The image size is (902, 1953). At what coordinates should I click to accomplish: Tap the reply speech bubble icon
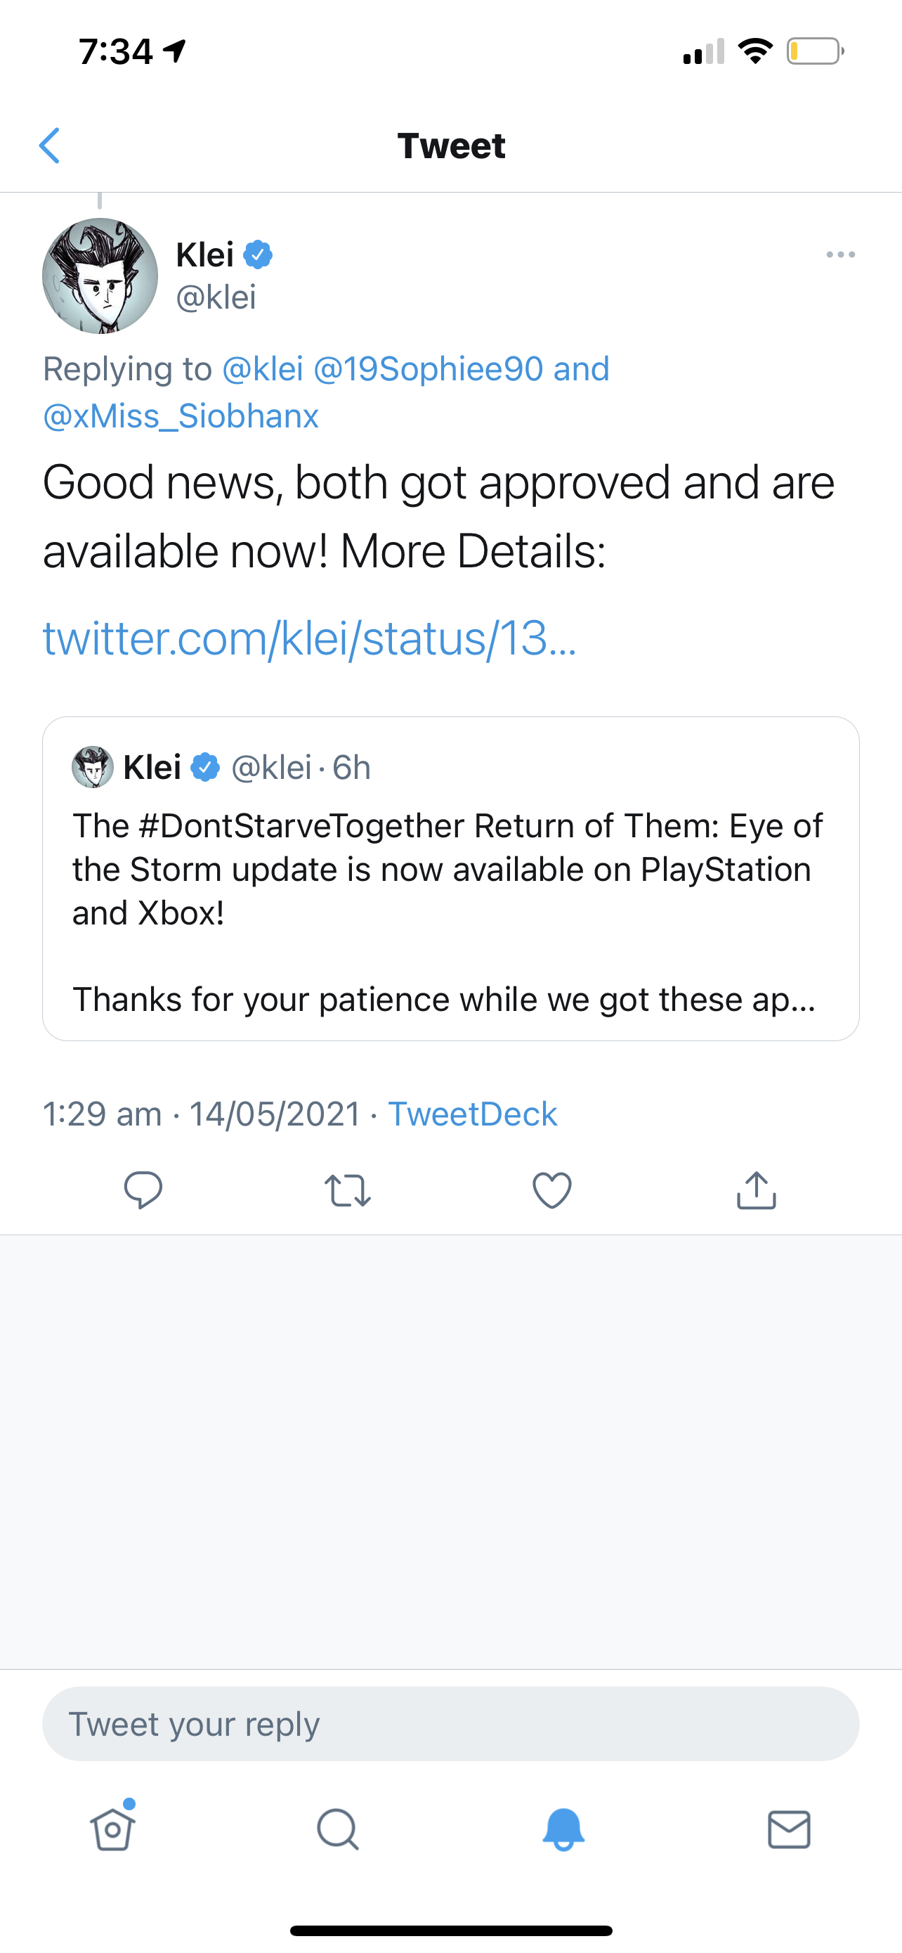coord(143,1189)
